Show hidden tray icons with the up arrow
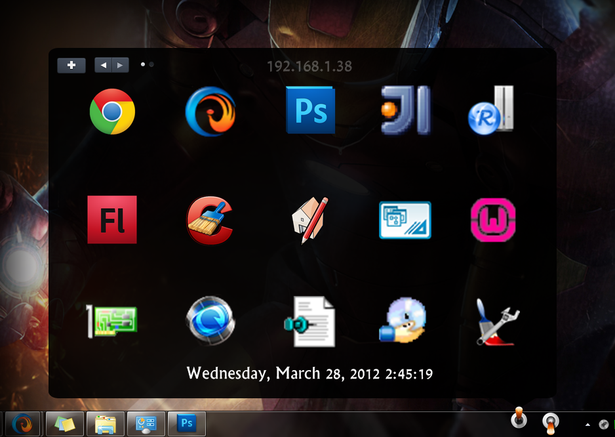This screenshot has height=437, width=615. coord(587,425)
